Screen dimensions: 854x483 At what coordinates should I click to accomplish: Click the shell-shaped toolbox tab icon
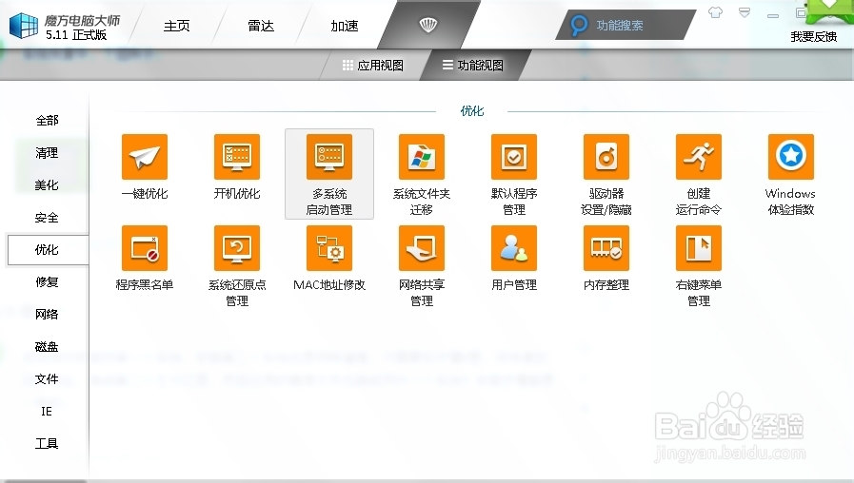pyautogui.click(x=428, y=25)
